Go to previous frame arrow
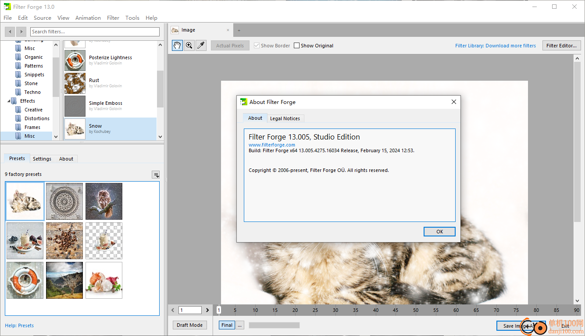585x336 pixels. coord(173,310)
